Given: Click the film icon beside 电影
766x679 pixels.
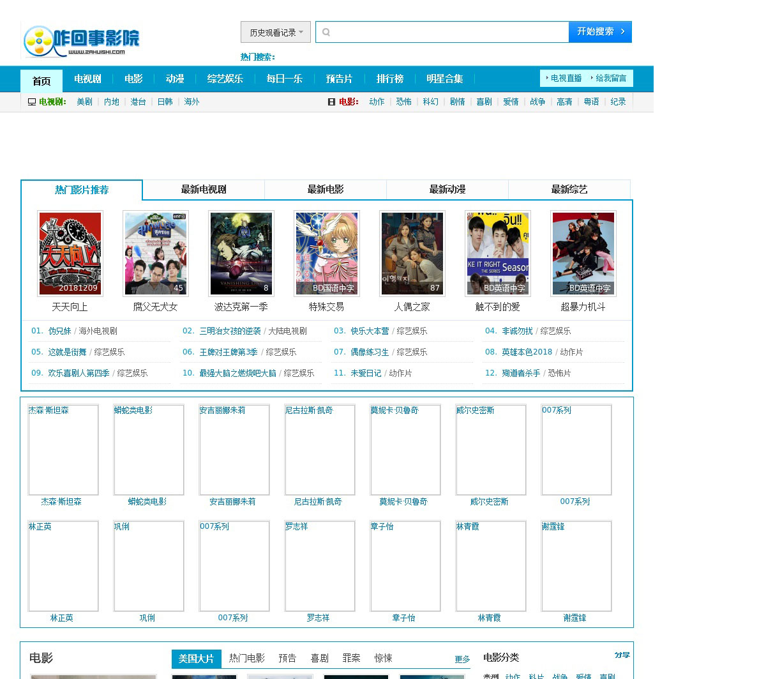Looking at the screenshot, I should click(331, 102).
